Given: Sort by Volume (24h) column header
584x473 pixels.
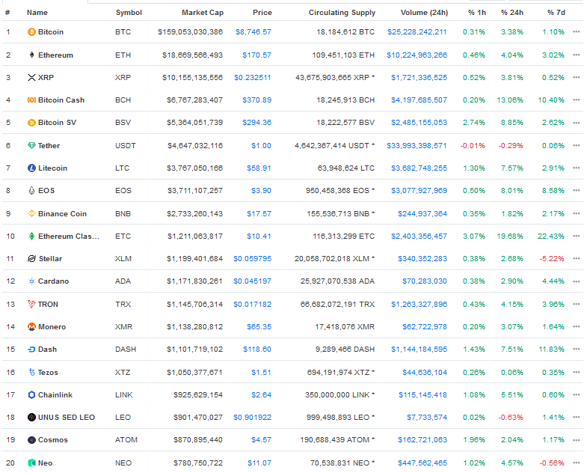Looking at the screenshot, I should [x=424, y=12].
